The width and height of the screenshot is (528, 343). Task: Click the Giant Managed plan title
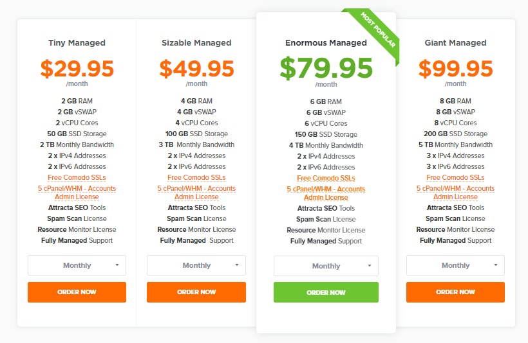pyautogui.click(x=455, y=42)
